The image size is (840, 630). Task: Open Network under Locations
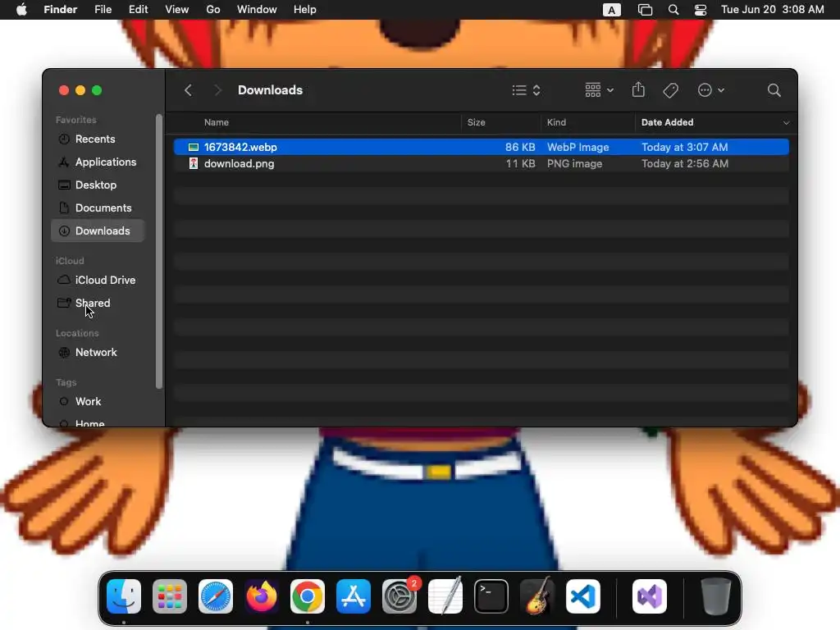96,353
